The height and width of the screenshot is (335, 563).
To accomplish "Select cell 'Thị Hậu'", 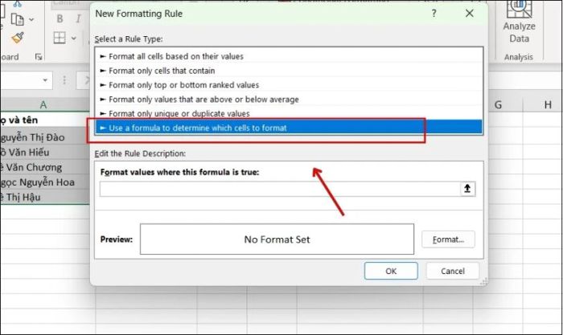I will [x=44, y=197].
